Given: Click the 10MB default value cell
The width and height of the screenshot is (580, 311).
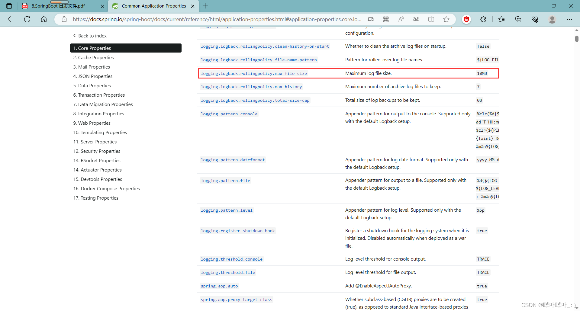Looking at the screenshot, I should click(482, 73).
